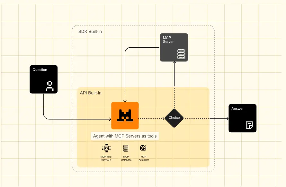Viewport: 286px width, 187px height.
Task: Select the black Choice diamond node
Action: tap(174, 118)
